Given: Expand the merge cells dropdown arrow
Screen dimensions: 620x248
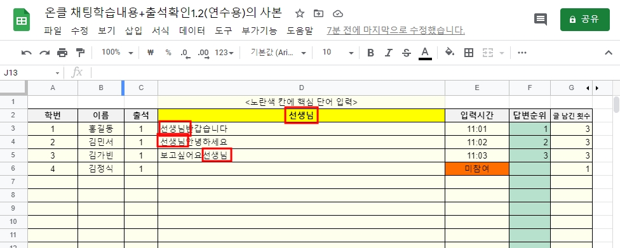Looking at the screenshot, I should coord(502,53).
